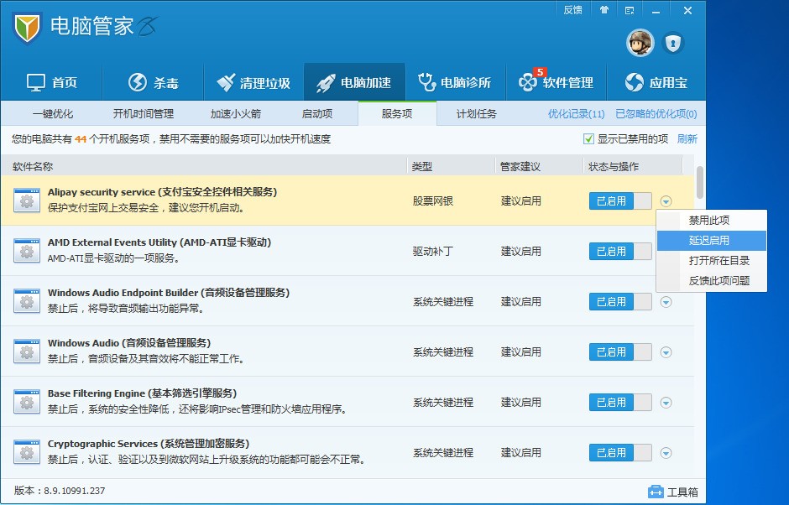Choose 打开所在目录 in the context menu
The height and width of the screenshot is (505, 789).
(x=712, y=261)
